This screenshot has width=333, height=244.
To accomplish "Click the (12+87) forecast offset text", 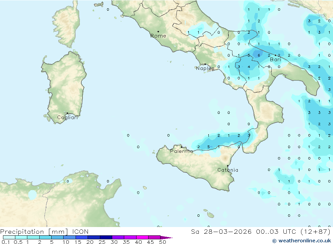I will coord(316,231).
